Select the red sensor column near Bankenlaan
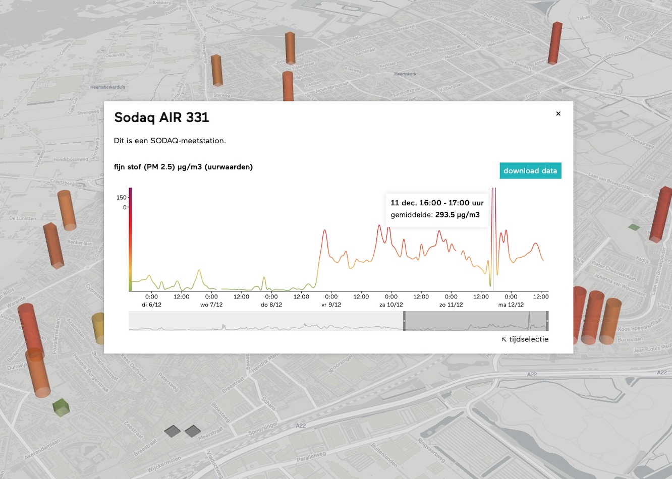672x479 pixels. point(53,246)
